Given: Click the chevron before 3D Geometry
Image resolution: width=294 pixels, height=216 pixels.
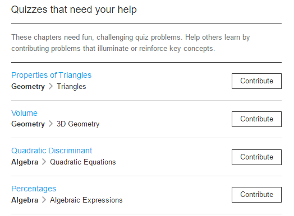Looking at the screenshot, I should click(50, 124).
